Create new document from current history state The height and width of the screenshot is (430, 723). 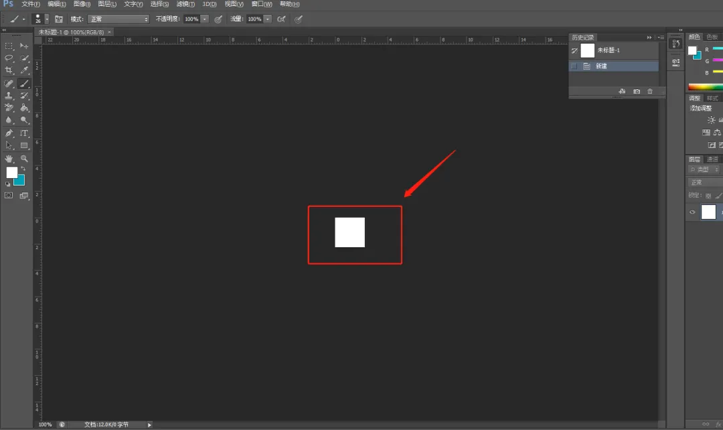(622, 91)
